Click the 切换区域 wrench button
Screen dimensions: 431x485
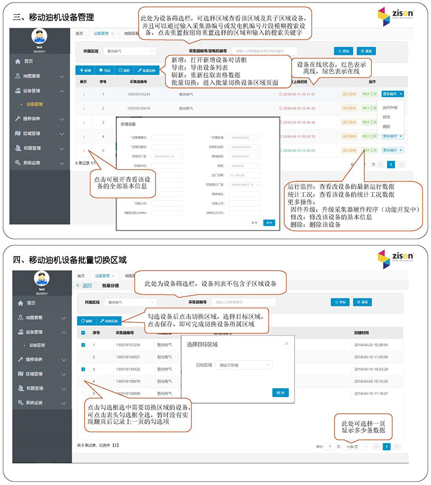(x=109, y=321)
